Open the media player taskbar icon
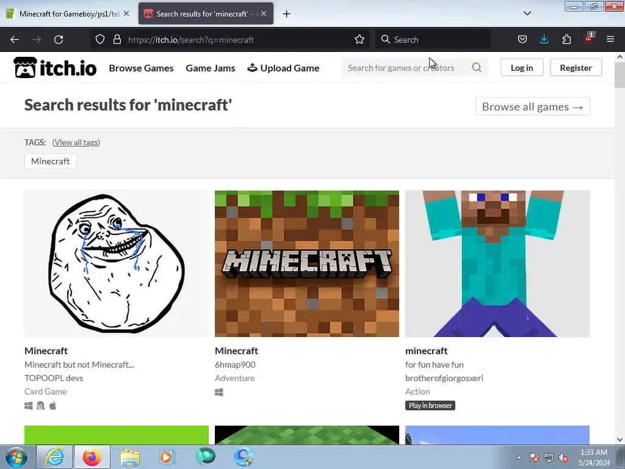The image size is (625, 469). [167, 457]
